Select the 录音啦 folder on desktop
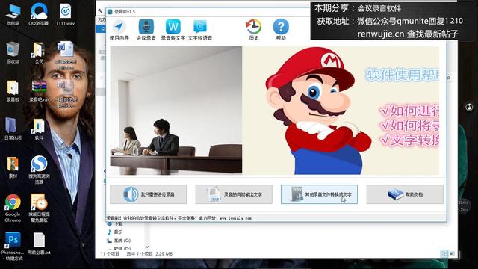Screen dimensions: 478x269 point(13,91)
